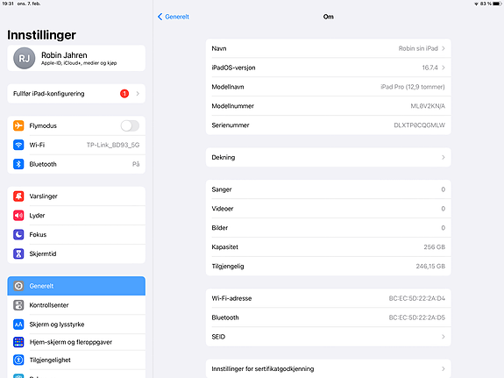The height and width of the screenshot is (378, 504).
Task: Tap the Om page title
Action: coord(328,17)
